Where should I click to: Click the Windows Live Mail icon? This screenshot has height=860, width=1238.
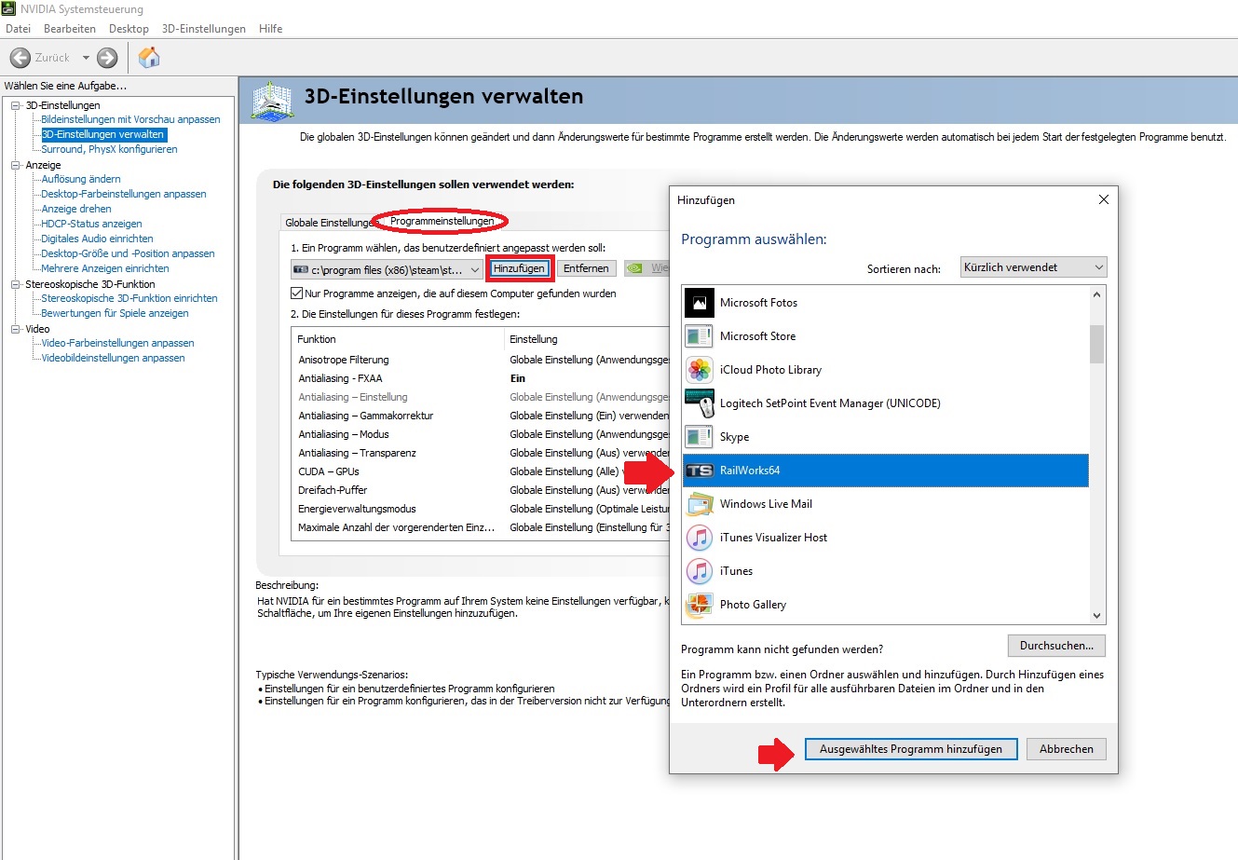click(x=699, y=504)
